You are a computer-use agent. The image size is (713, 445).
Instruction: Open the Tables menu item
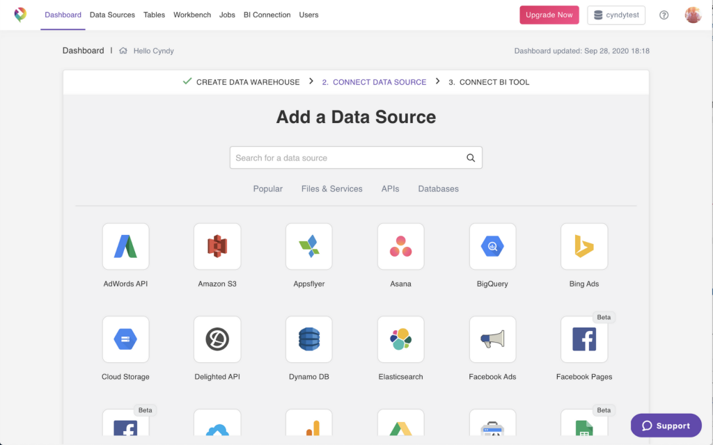coord(154,15)
